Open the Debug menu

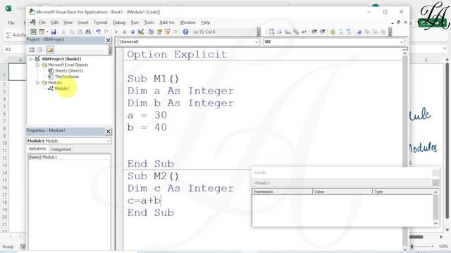point(119,22)
